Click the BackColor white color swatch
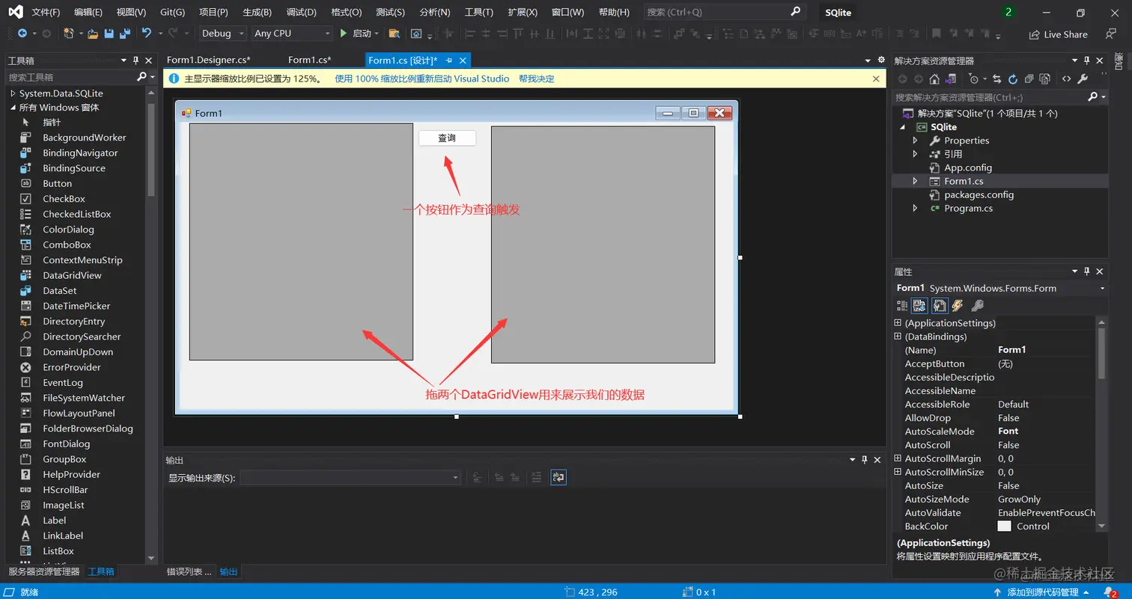Screen dimensions: 1132x599 1005,526
